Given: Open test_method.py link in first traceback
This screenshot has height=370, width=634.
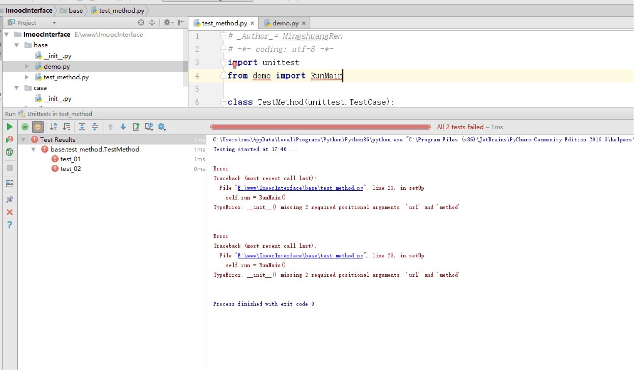Looking at the screenshot, I should (x=300, y=188).
